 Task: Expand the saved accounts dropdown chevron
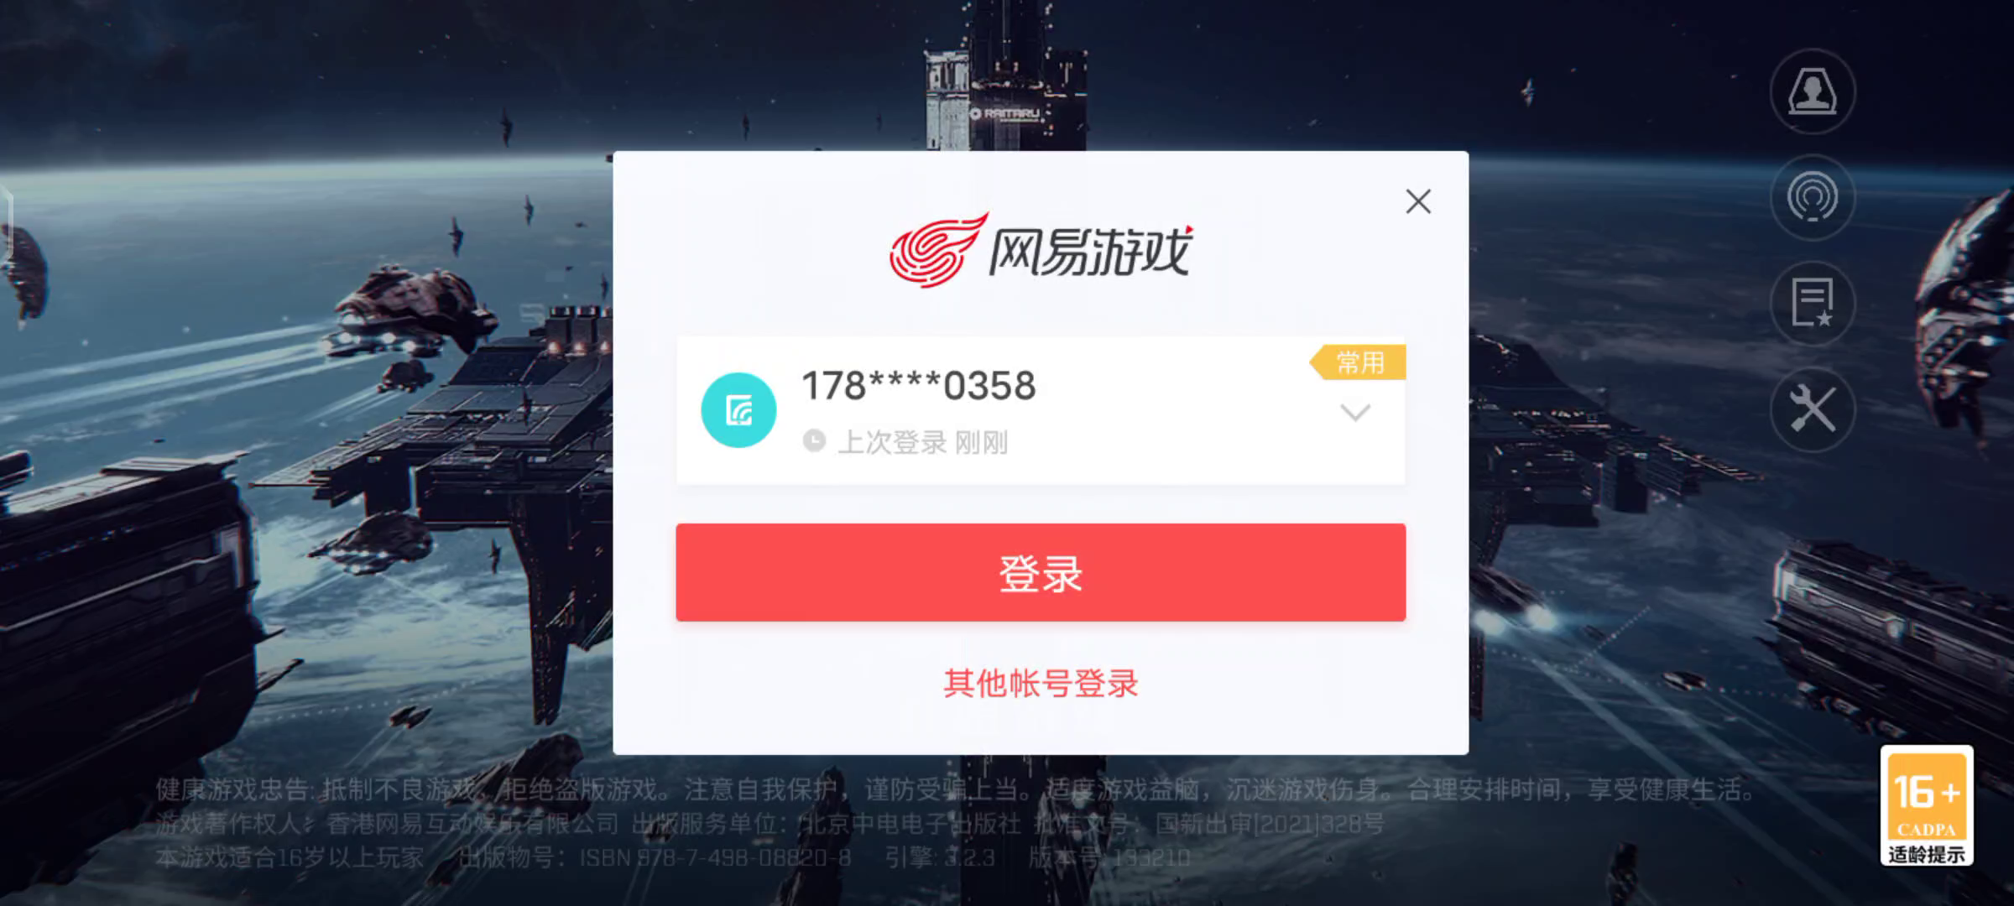1355,412
